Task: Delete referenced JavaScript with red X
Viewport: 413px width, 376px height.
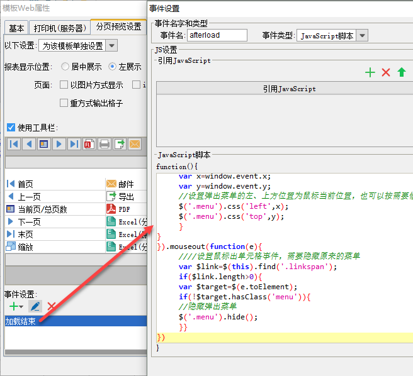Action: (385, 72)
